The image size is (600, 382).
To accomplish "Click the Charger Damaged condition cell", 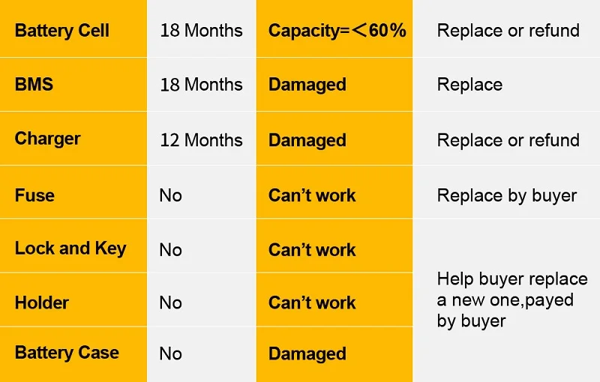I will (307, 140).
